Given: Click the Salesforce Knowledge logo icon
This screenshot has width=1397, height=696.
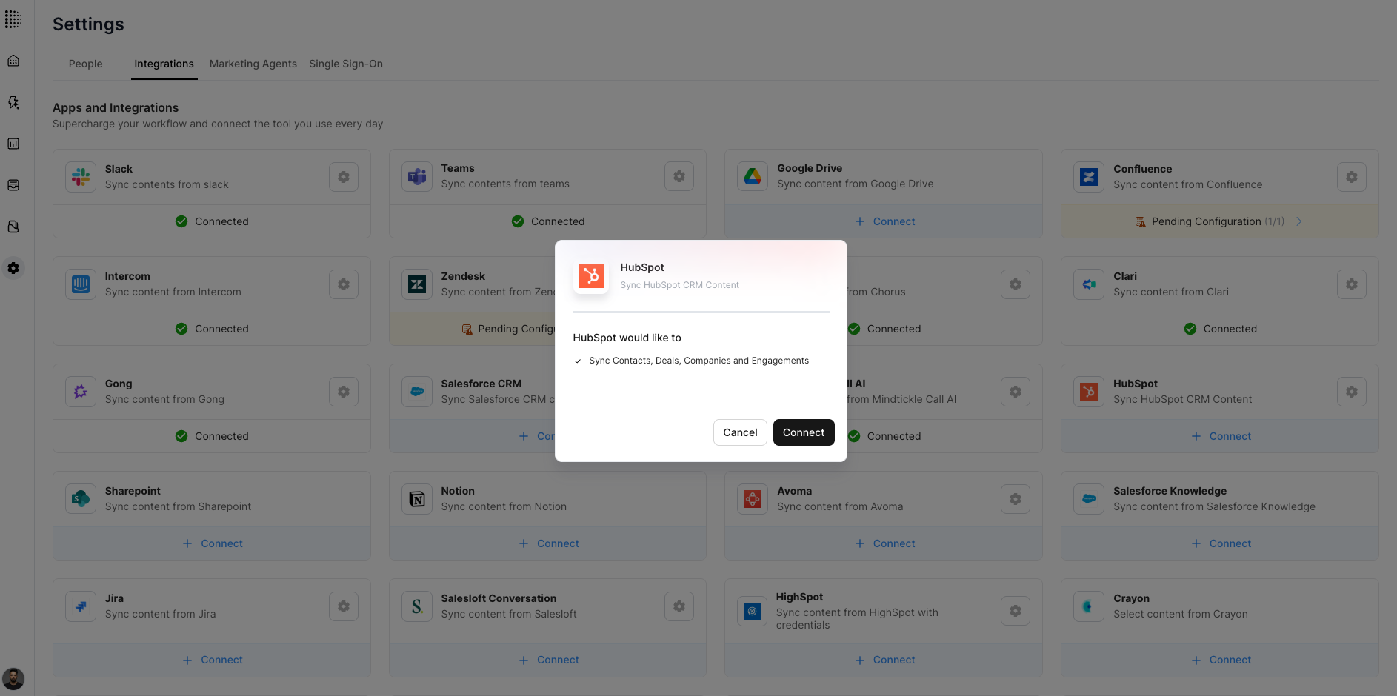Looking at the screenshot, I should (1089, 499).
